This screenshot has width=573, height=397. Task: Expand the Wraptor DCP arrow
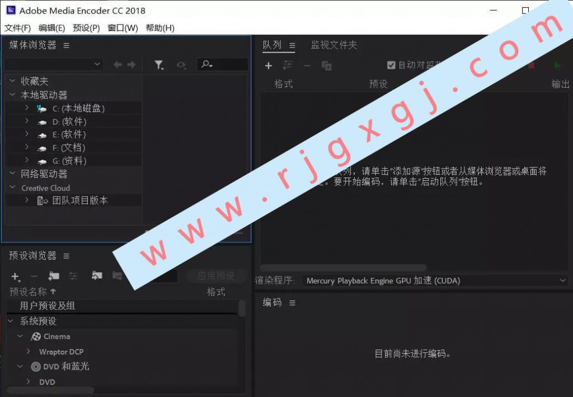[29, 351]
